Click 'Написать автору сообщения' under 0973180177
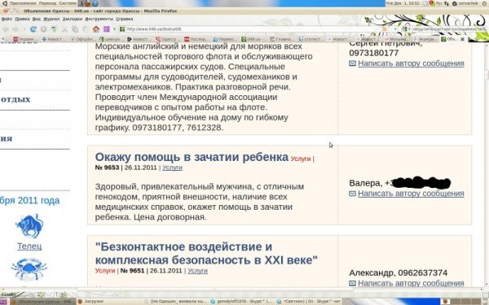Viewport: 489px width, 305px height. point(411,63)
